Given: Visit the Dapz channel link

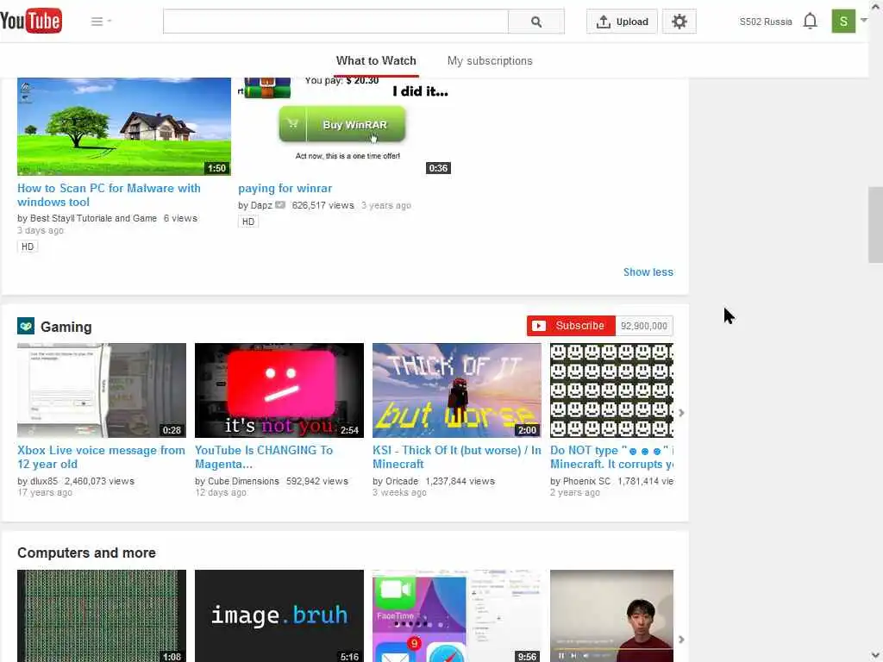Looking at the screenshot, I should coord(261,205).
